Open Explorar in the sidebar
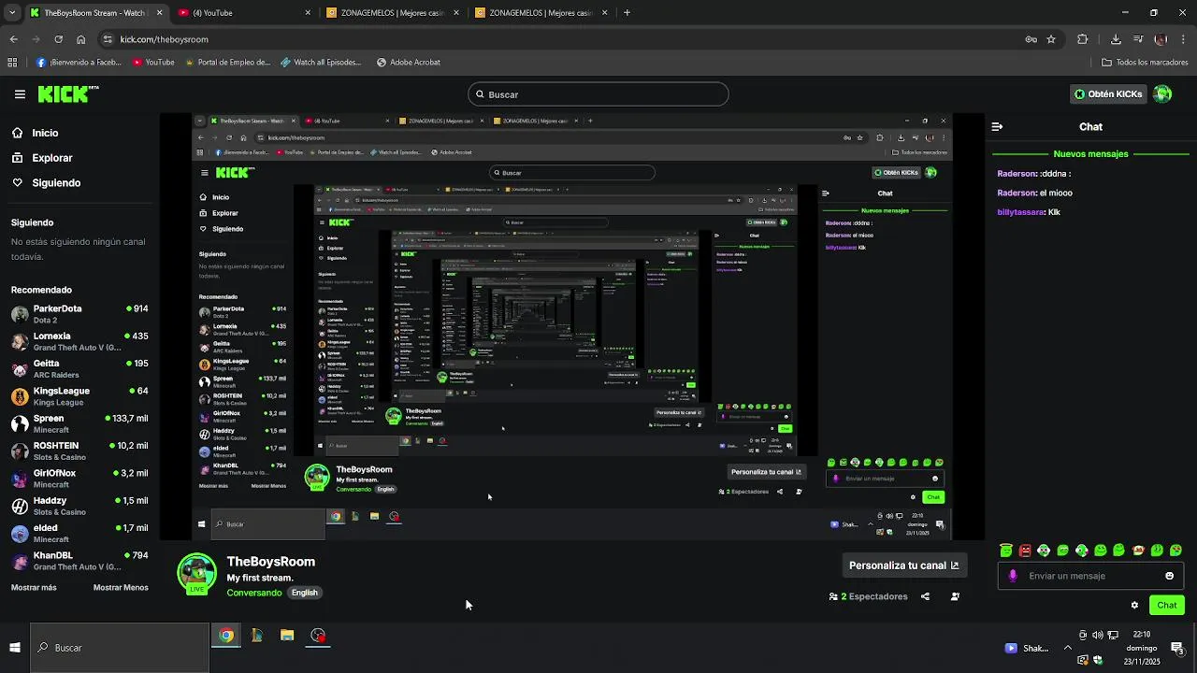Screen dimensions: 1197x673 [x=51, y=158]
